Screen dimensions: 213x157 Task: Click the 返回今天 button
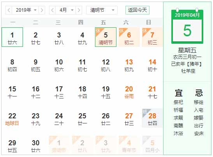click(137, 10)
